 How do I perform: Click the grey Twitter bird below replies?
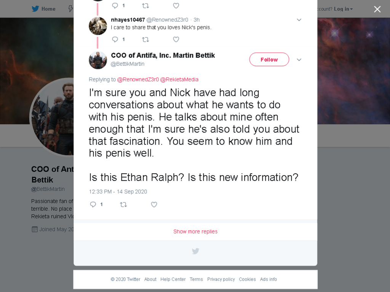pyautogui.click(x=195, y=251)
